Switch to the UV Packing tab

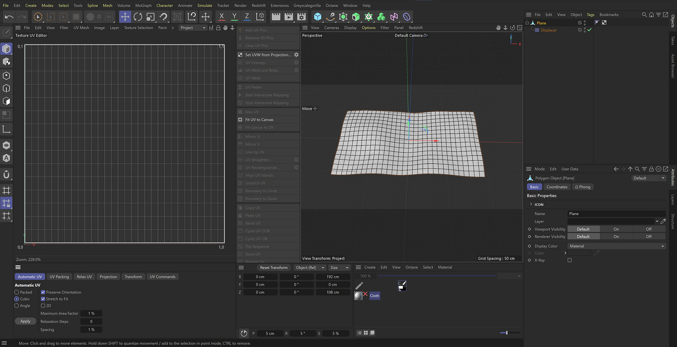pos(59,277)
